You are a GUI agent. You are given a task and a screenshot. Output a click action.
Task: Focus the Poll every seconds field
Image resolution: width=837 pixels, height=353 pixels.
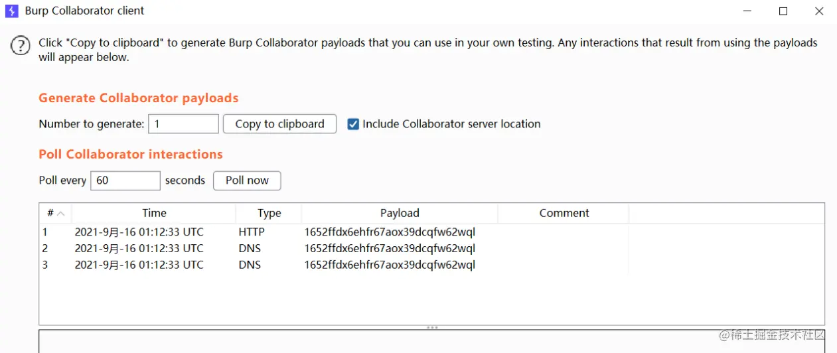coord(125,180)
